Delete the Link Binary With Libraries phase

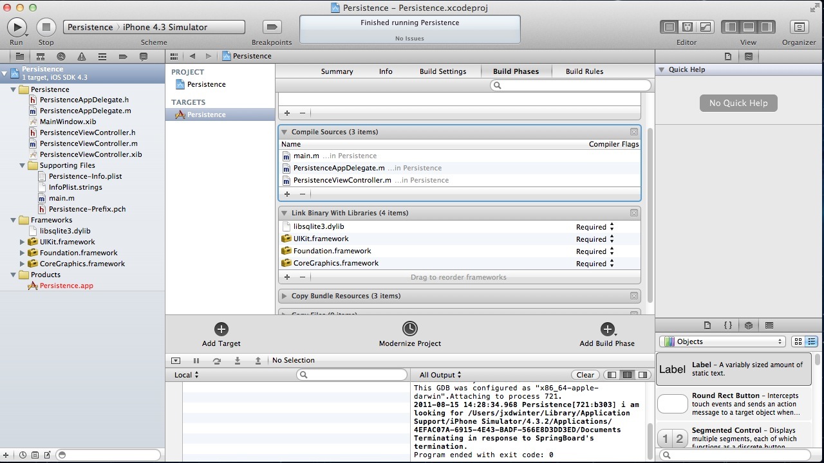[x=634, y=213]
